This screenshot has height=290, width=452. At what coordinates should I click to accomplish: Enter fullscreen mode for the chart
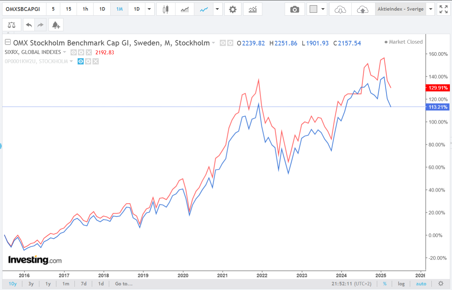[x=443, y=10]
